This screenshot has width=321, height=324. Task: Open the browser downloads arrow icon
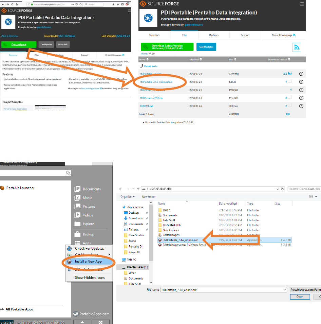(x=113, y=4)
